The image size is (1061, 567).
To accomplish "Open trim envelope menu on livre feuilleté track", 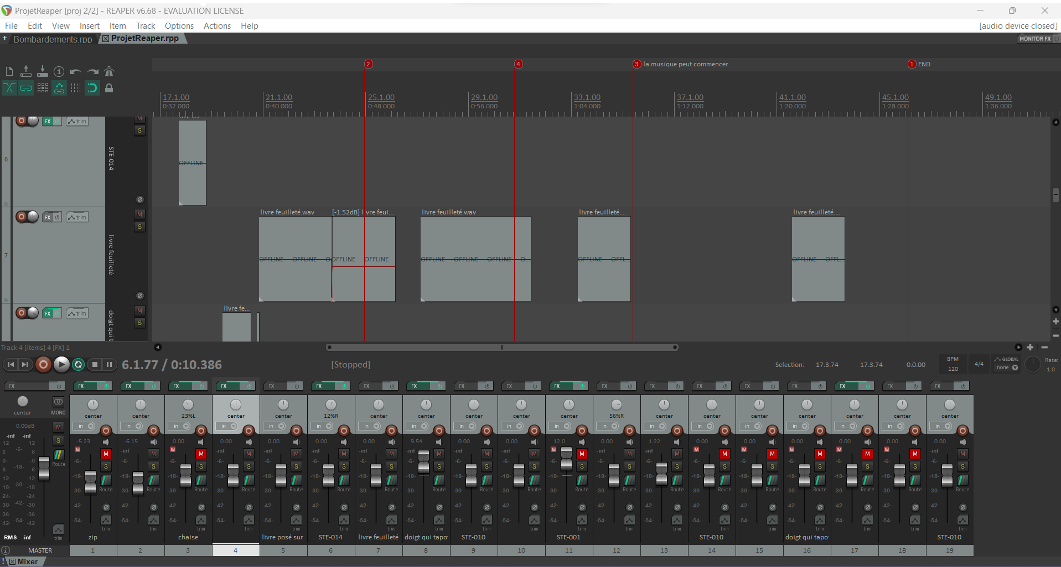I will pos(77,217).
